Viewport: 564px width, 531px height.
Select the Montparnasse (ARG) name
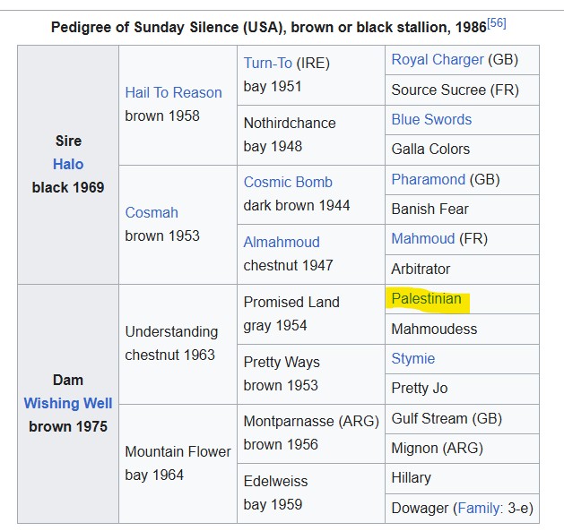311,422
